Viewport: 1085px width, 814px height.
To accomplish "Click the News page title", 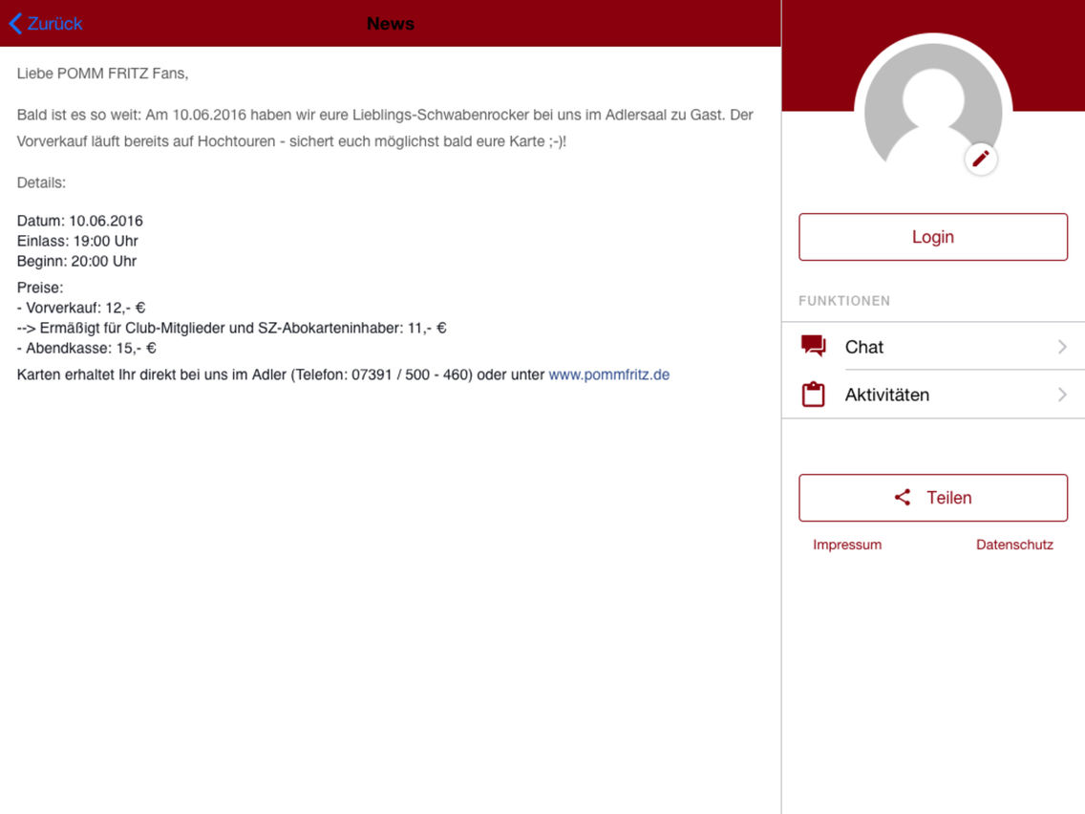I will pos(391,24).
